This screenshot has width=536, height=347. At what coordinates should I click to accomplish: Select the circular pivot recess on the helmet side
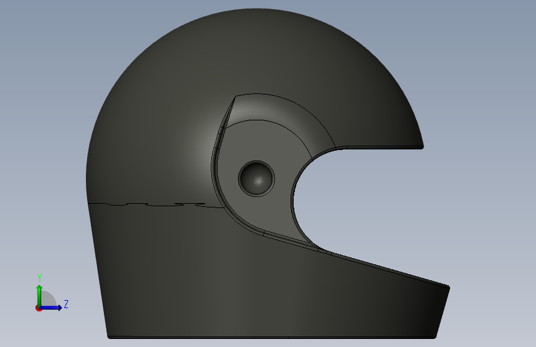click(257, 178)
